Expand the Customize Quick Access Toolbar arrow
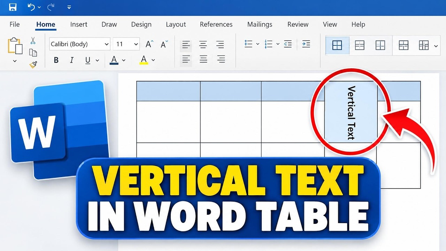 pyautogui.click(x=69, y=7)
